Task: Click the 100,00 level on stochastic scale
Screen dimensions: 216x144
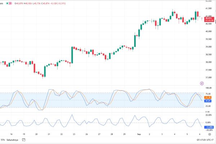Action: 208,87
